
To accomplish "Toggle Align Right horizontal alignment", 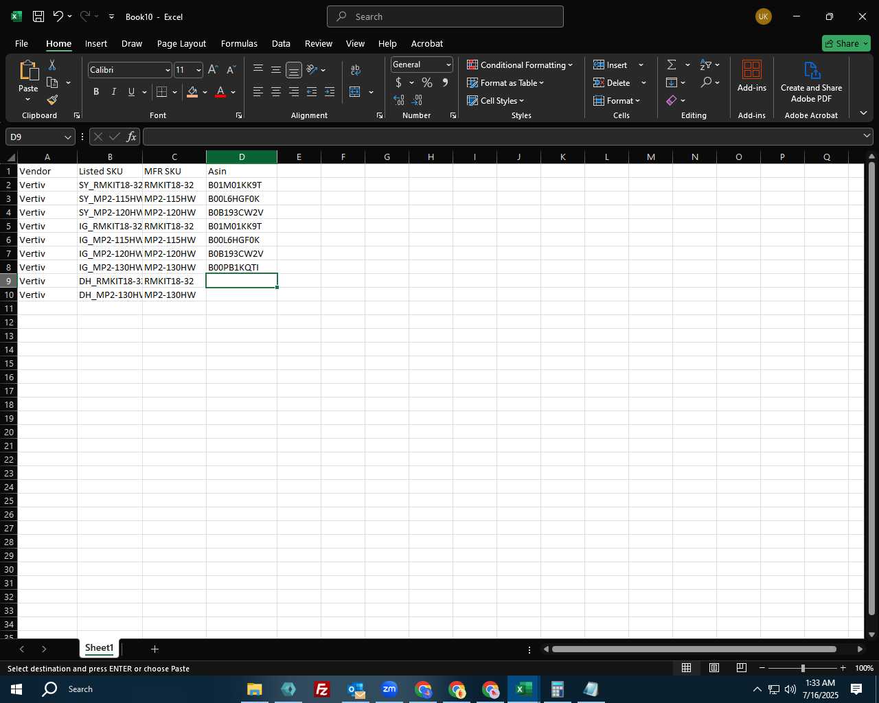I will point(294,92).
